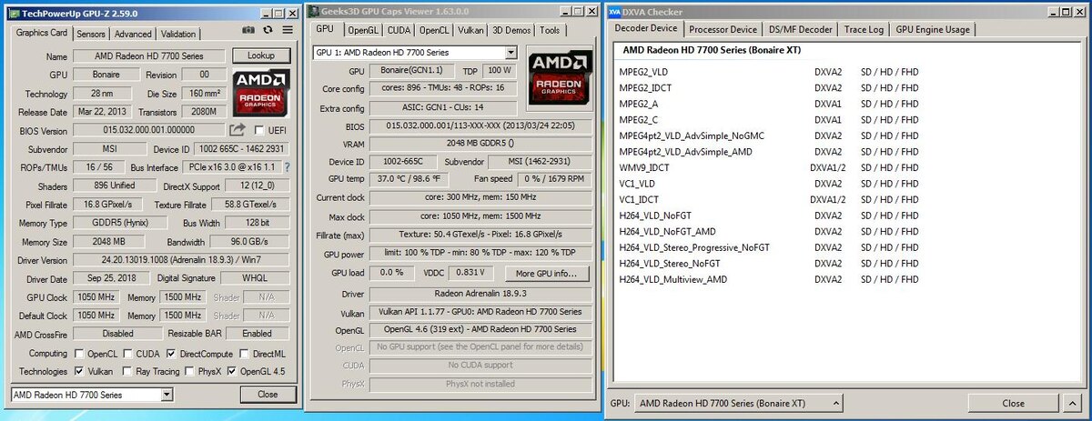The image size is (1092, 421).
Task: Toggle the DirectML checkbox
Action: 242,353
